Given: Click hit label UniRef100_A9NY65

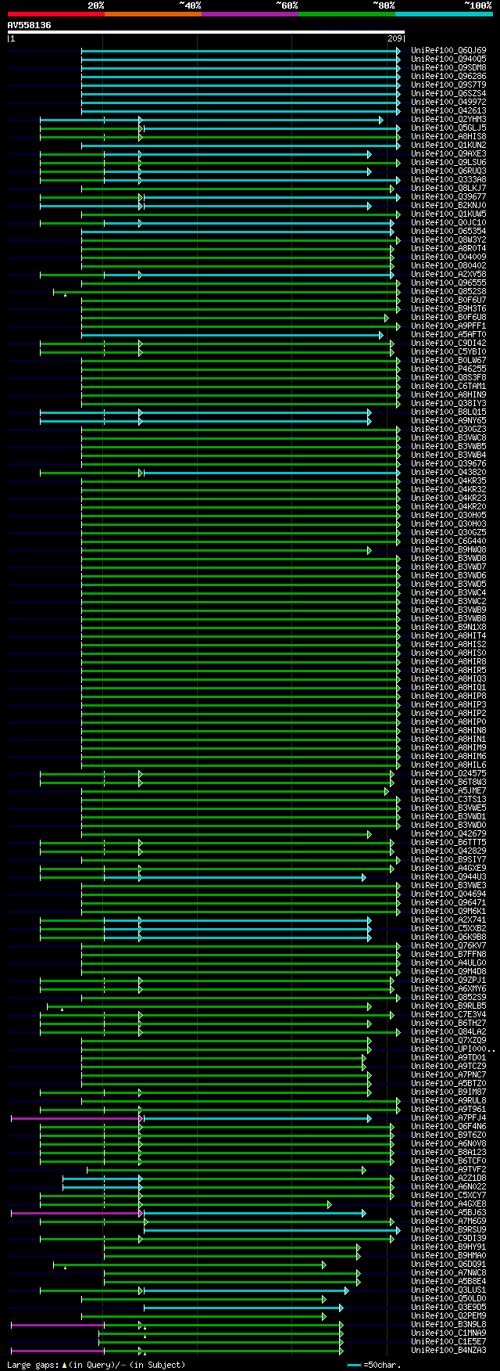Looking at the screenshot, I should tap(448, 420).
